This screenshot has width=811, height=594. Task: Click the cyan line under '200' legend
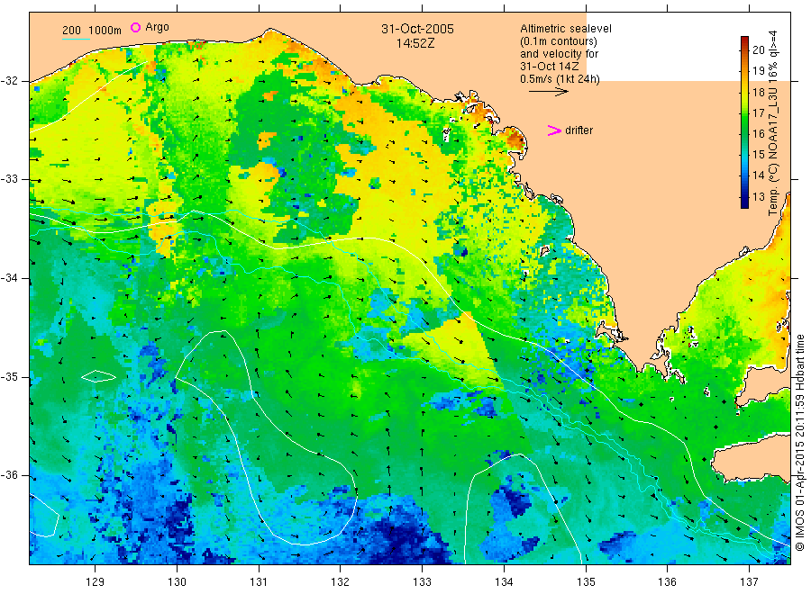76,39
